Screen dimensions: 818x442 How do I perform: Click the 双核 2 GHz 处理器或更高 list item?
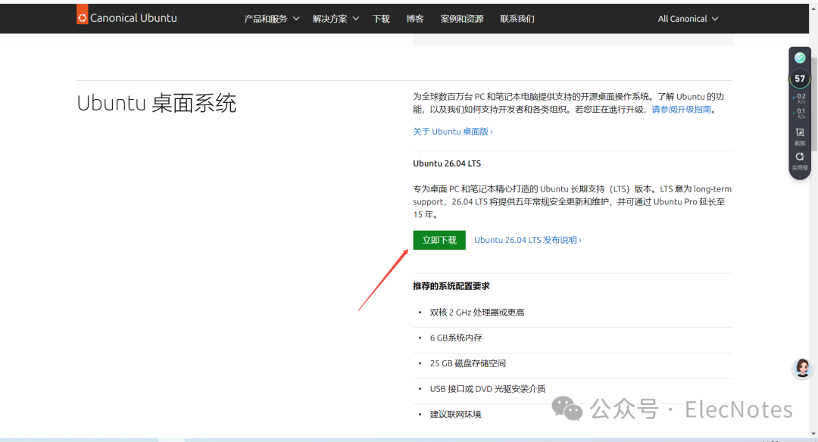(477, 313)
